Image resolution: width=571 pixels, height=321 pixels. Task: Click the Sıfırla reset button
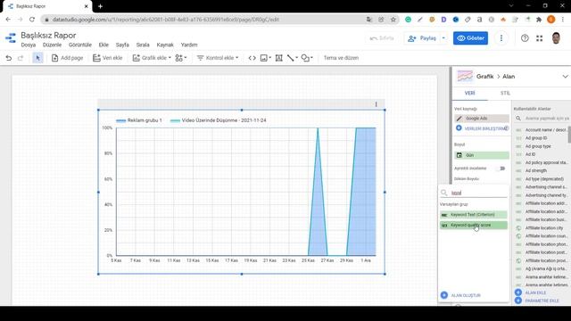(382, 37)
